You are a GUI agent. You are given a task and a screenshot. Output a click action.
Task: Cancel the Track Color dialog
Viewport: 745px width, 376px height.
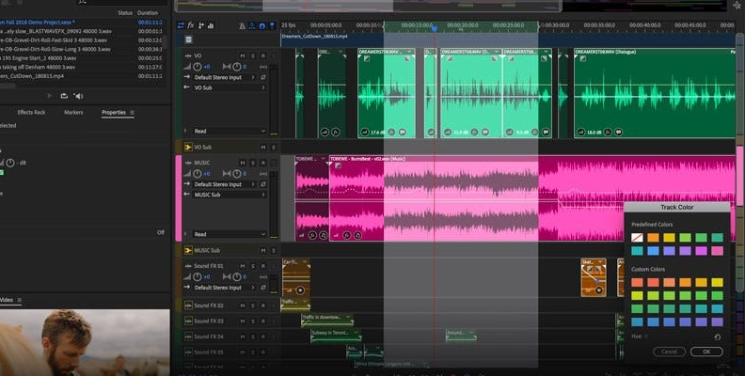pos(669,352)
